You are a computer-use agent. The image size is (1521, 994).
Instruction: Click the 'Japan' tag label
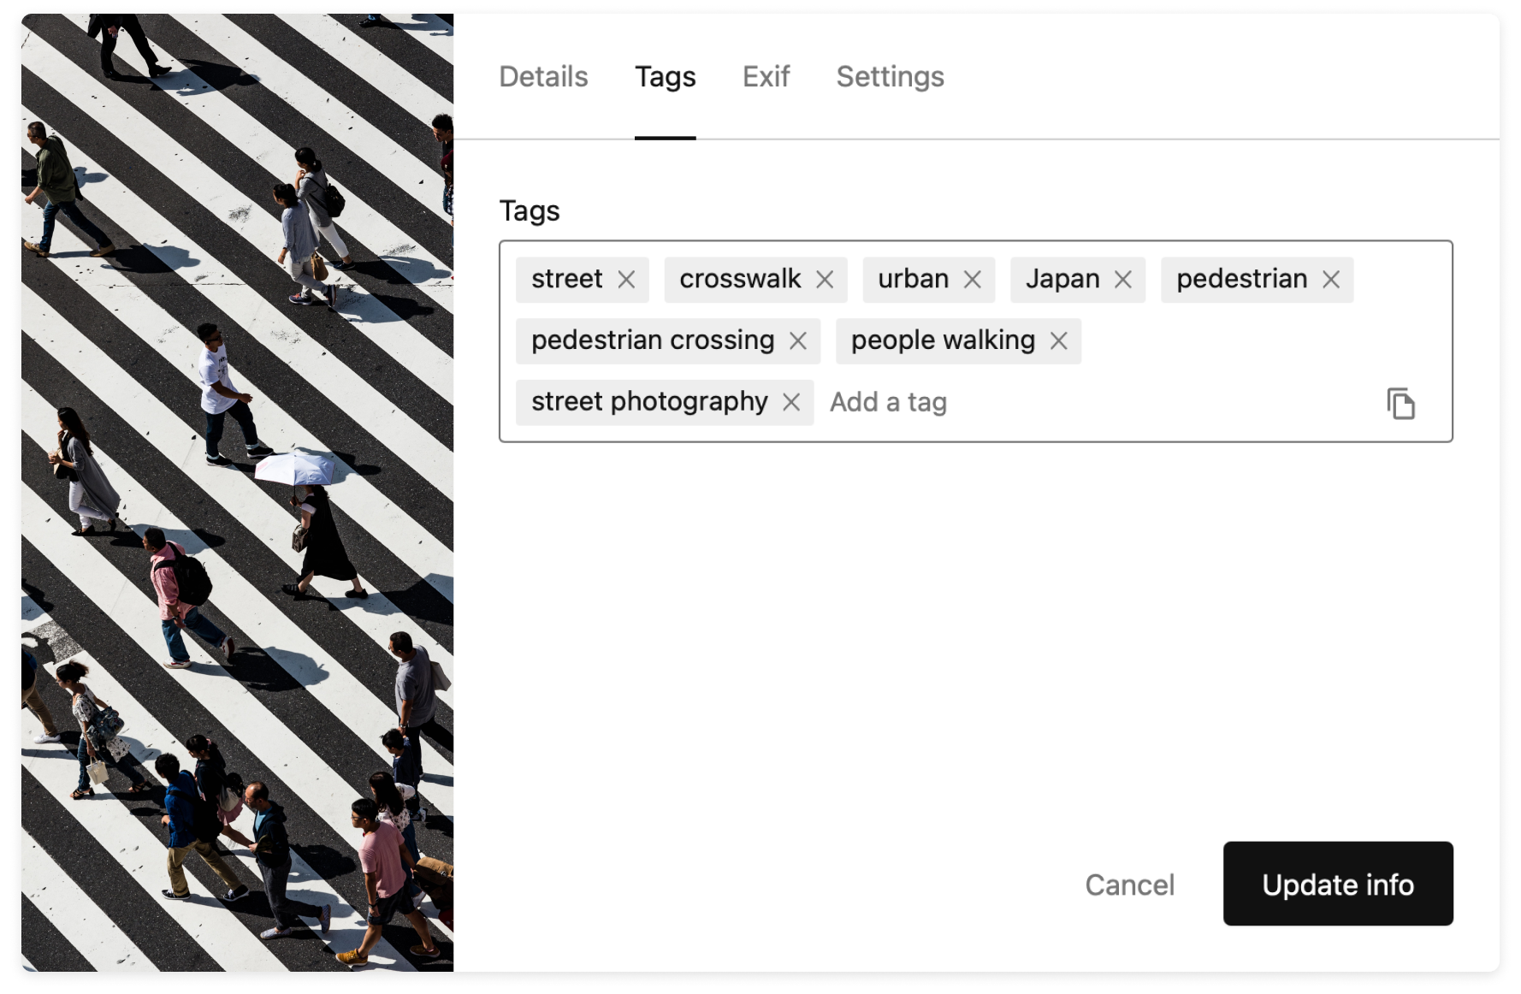(1062, 280)
